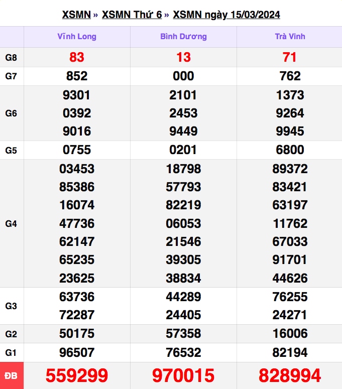This screenshot has width=342, height=389.
Task: Click the G4 row label
Action: click(11, 224)
